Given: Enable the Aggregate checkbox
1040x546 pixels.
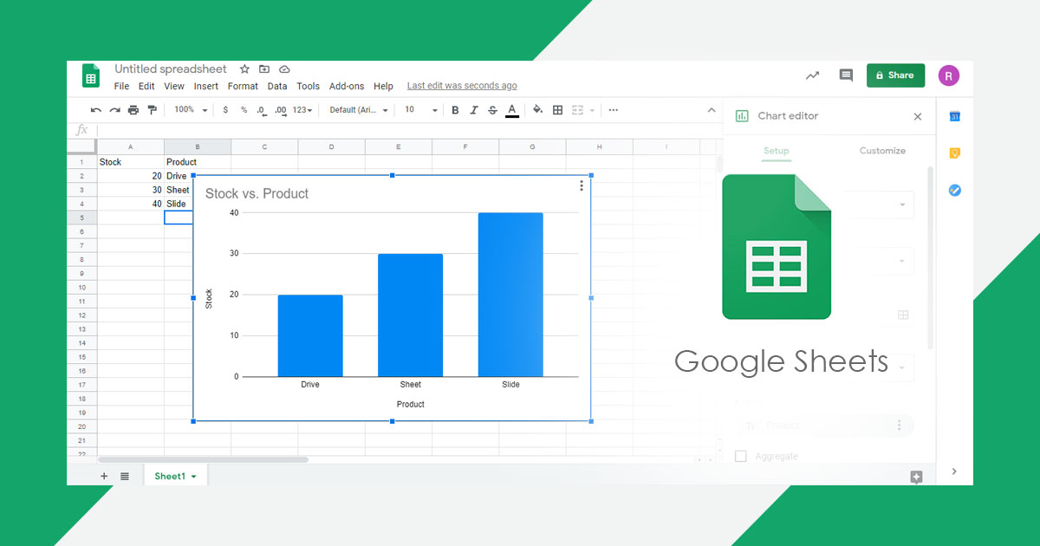Looking at the screenshot, I should pos(741,456).
